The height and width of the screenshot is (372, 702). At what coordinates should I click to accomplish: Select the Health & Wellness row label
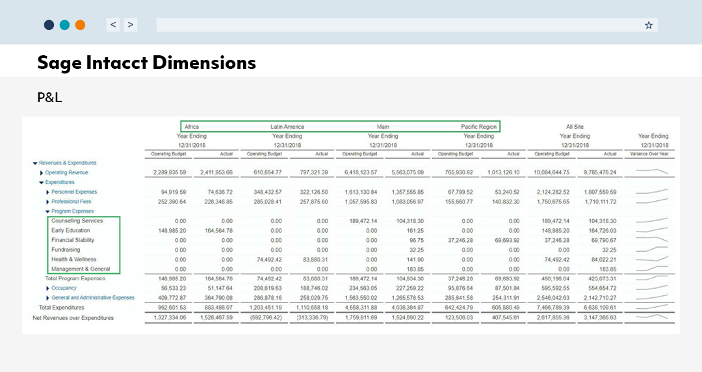click(73, 259)
